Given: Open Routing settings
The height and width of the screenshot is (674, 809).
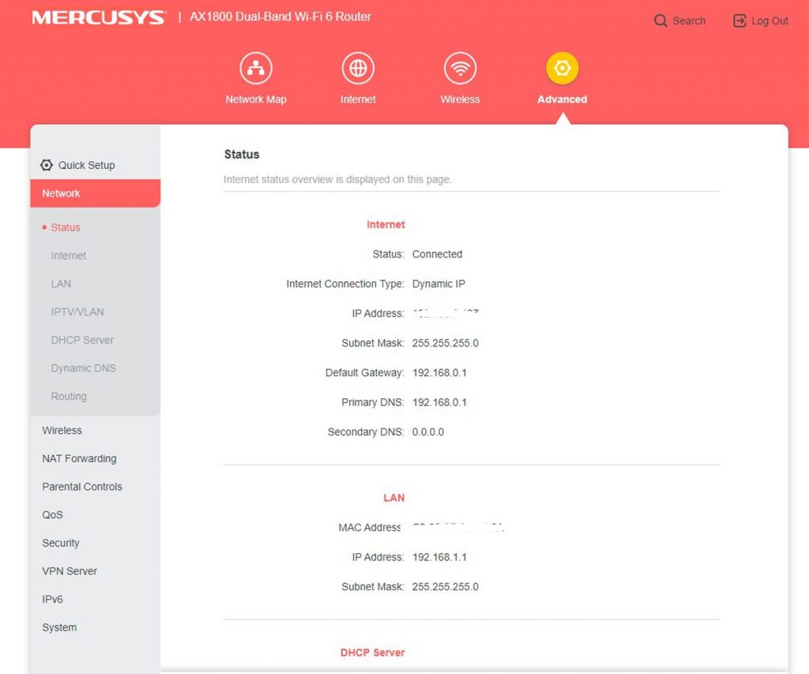Looking at the screenshot, I should pyautogui.click(x=69, y=397).
